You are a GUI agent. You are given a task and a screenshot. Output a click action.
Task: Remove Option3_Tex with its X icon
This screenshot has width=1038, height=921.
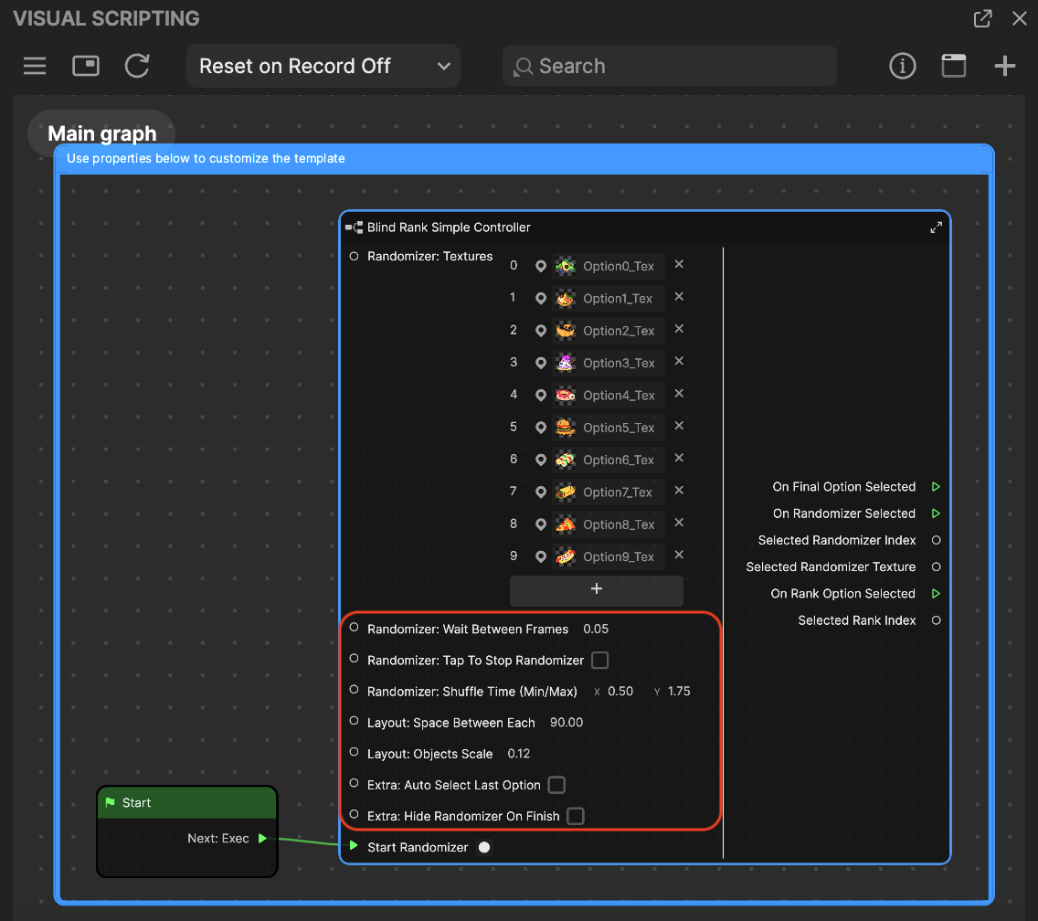679,362
